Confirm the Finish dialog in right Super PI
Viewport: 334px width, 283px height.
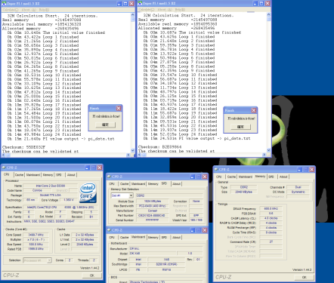coord(241,127)
